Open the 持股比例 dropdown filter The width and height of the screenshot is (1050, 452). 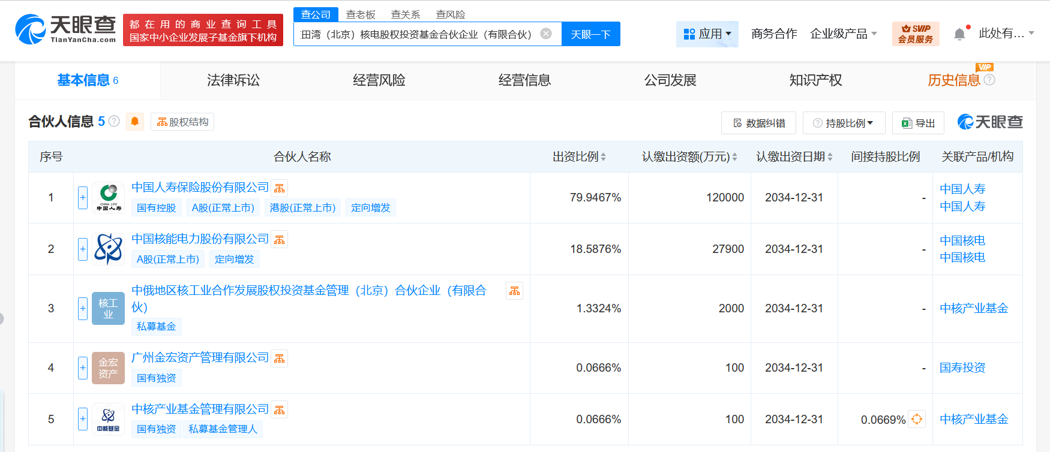844,123
